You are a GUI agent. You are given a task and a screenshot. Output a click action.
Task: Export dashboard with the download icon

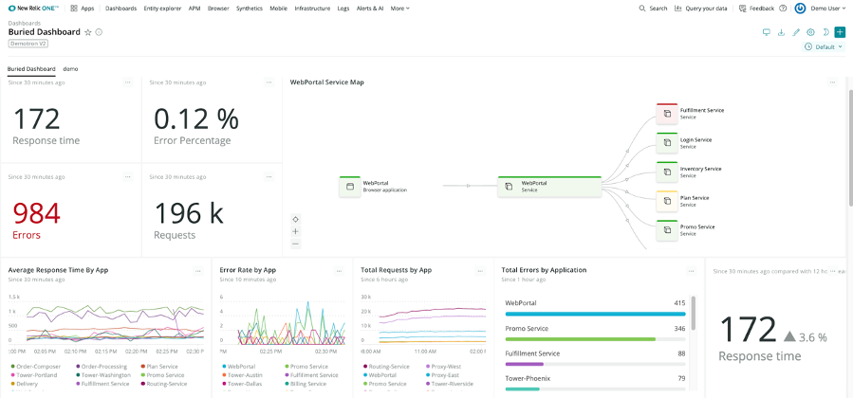click(x=781, y=32)
